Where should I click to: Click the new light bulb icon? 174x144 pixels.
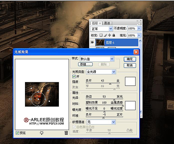pos(42,133)
